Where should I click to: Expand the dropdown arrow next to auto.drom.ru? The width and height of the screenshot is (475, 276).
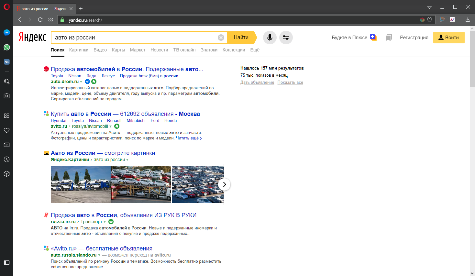tap(81, 82)
